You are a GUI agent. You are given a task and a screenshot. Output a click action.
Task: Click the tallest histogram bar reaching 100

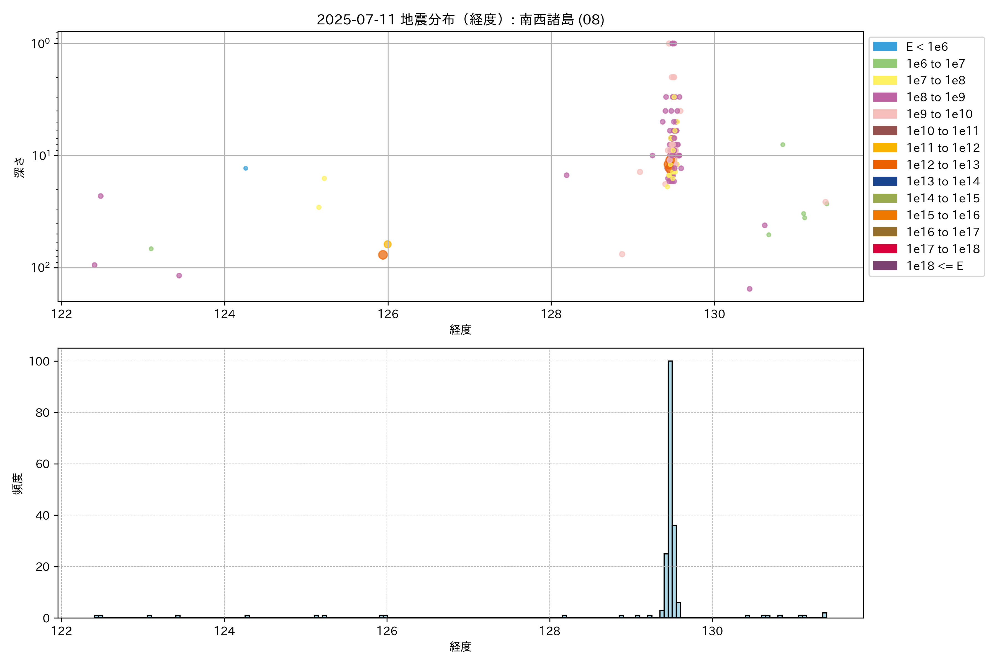(x=670, y=488)
